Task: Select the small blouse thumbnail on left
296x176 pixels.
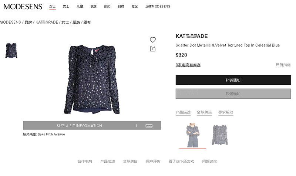Action: (x=11, y=51)
